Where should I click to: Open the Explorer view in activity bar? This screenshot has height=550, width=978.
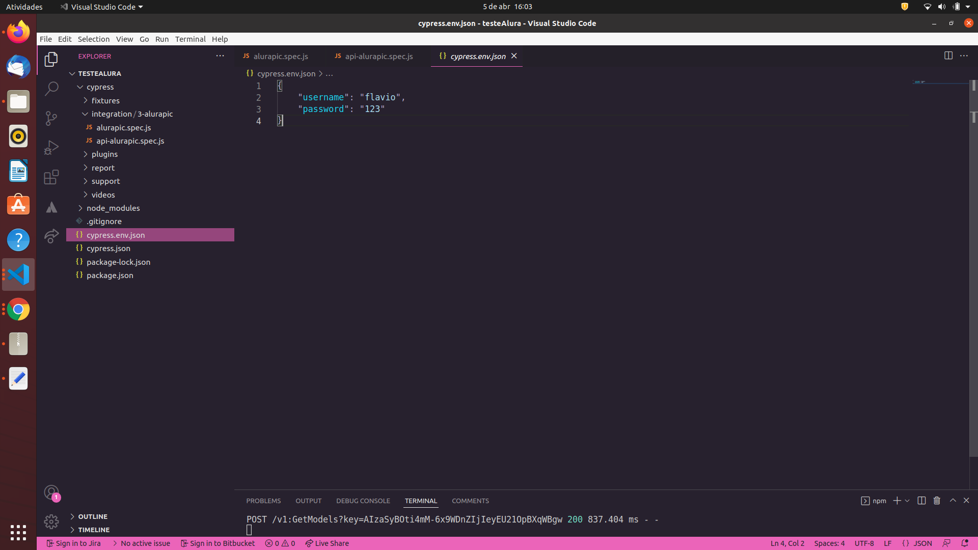point(51,60)
